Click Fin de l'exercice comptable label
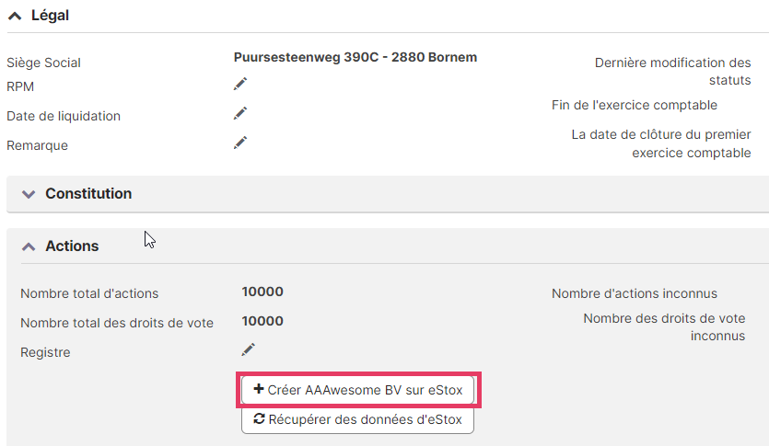Image resolution: width=769 pixels, height=446 pixels. (x=635, y=105)
